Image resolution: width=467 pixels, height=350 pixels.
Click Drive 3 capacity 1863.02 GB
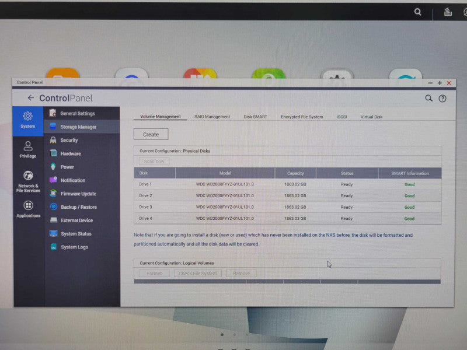pos(295,207)
